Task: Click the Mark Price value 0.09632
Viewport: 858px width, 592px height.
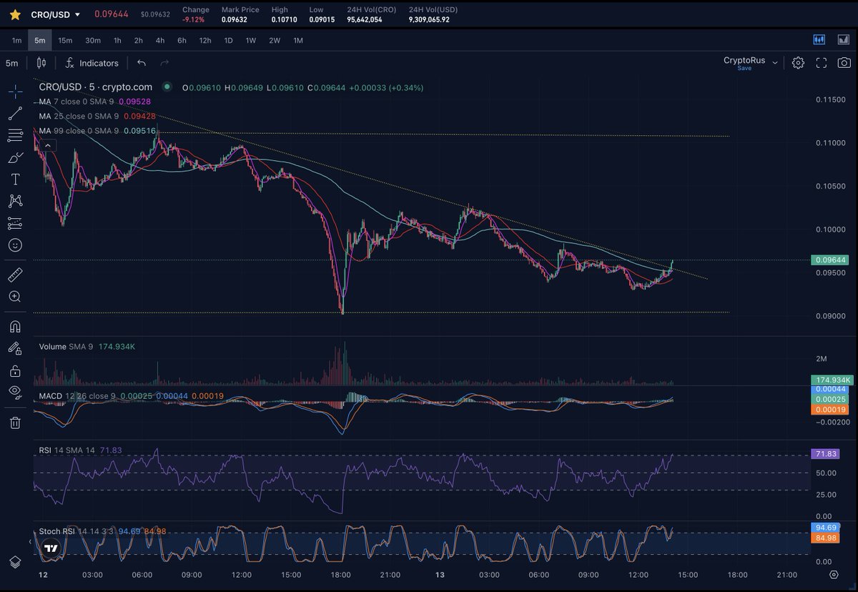Action: pyautogui.click(x=234, y=20)
